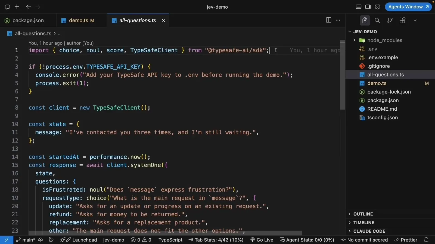Toggle side bar layout icon
Viewport: 435px width, 244px height.
368,7
